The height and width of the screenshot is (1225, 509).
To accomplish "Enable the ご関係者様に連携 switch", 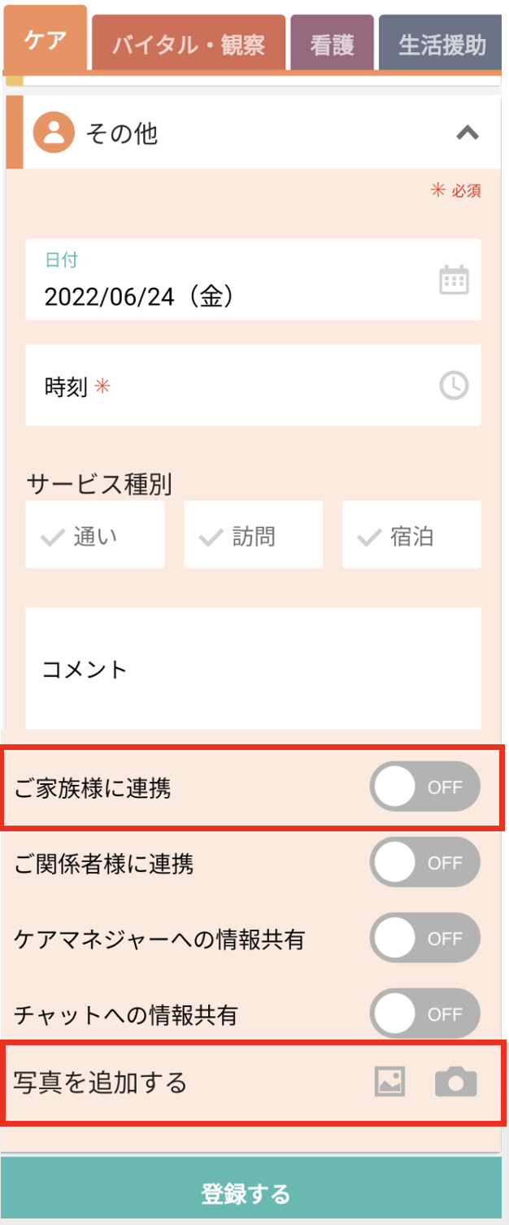I will pos(424,862).
